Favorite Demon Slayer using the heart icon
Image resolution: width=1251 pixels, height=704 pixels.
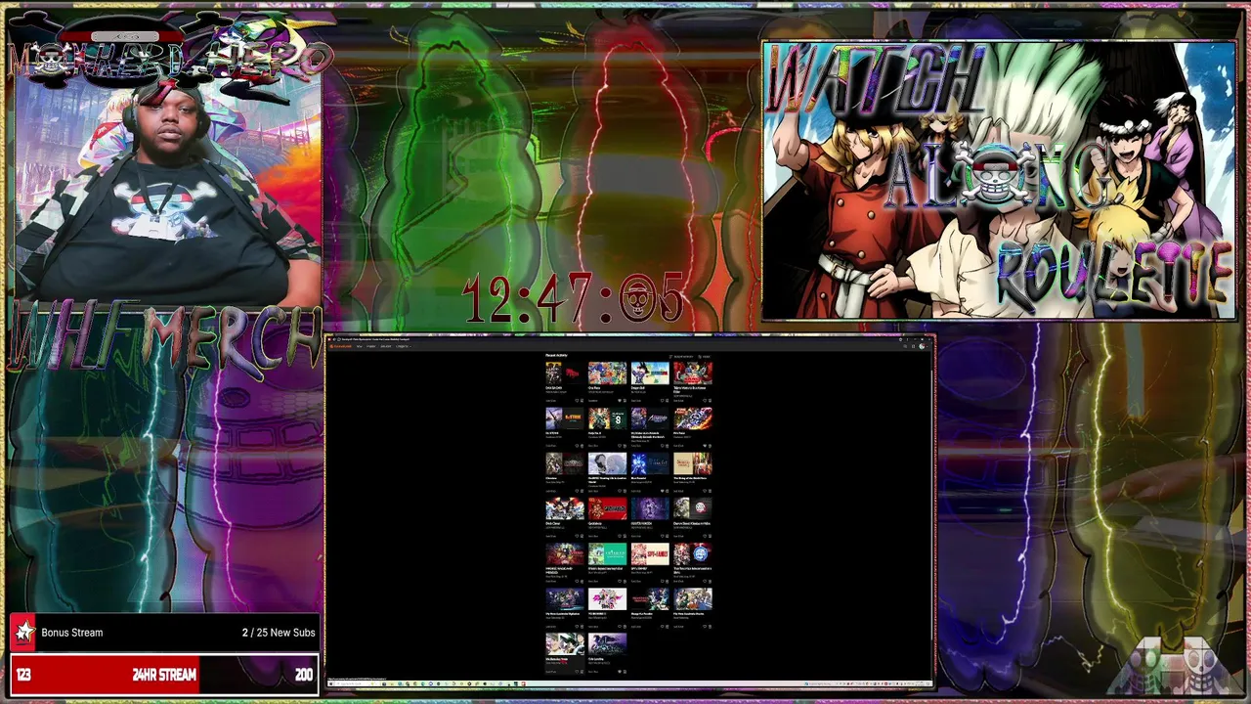[x=705, y=536]
